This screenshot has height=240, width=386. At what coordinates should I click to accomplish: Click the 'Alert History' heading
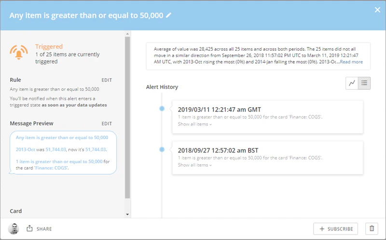(162, 87)
